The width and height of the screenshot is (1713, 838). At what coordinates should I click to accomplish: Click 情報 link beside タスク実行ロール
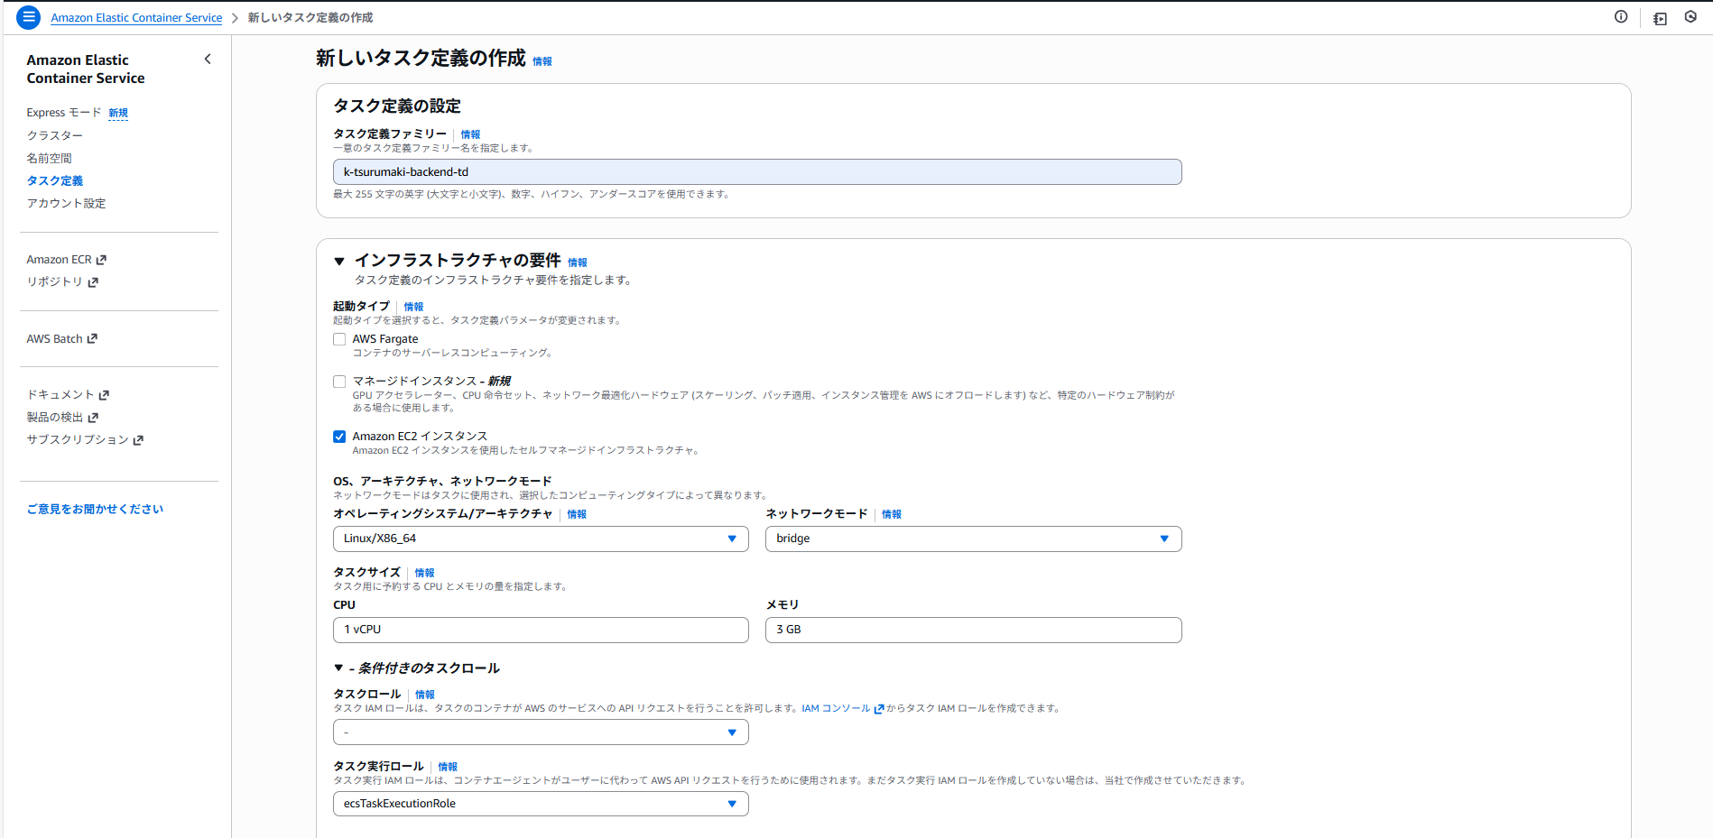(x=447, y=767)
